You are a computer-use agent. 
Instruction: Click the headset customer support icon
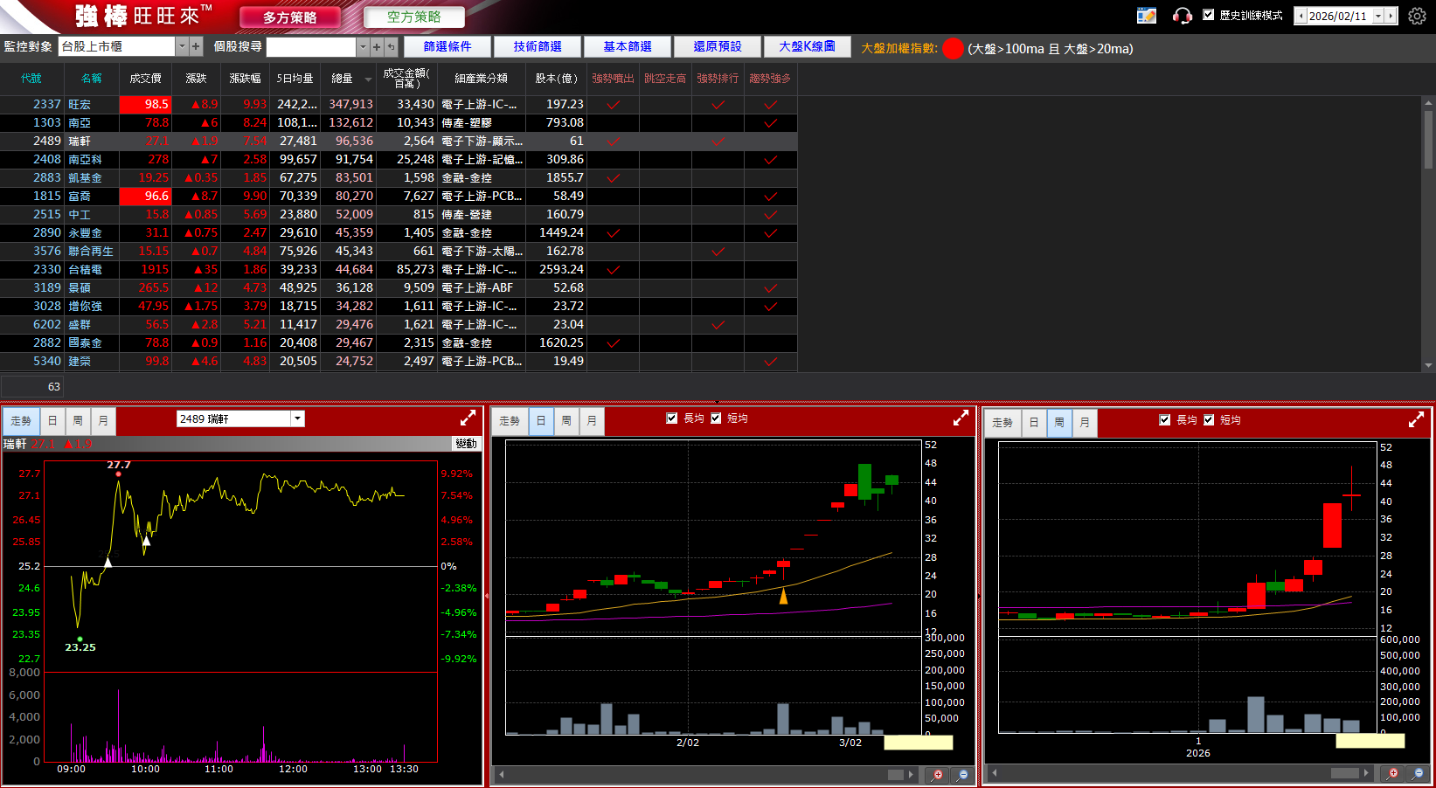pyautogui.click(x=1182, y=16)
